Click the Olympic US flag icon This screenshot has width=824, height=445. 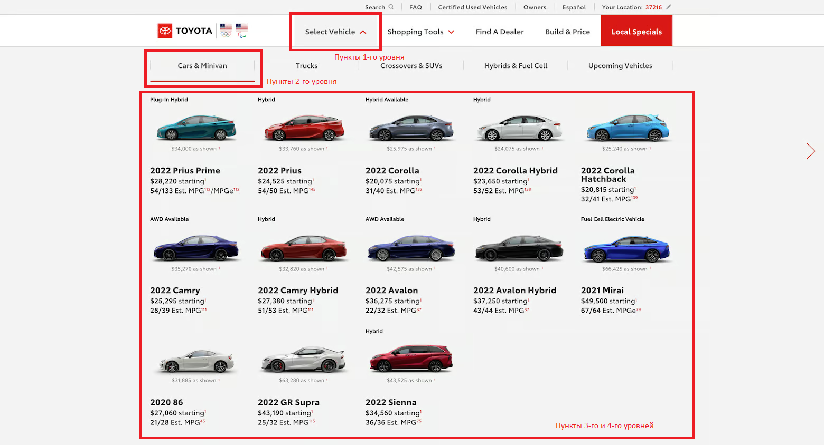click(x=226, y=30)
